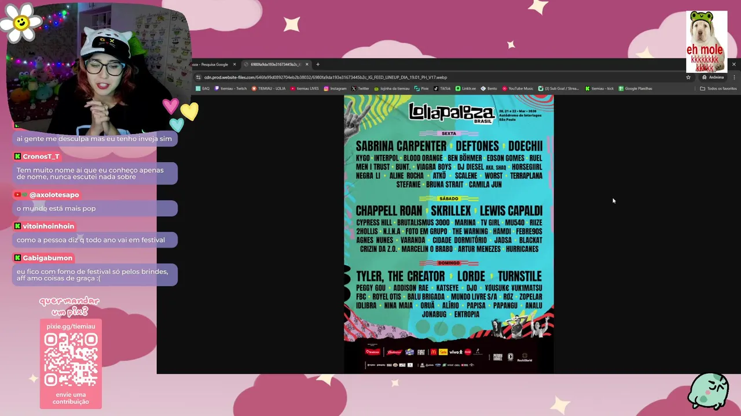Close the Pesquisa Google tab
Image resolution: width=741 pixels, height=416 pixels.
tap(234, 64)
